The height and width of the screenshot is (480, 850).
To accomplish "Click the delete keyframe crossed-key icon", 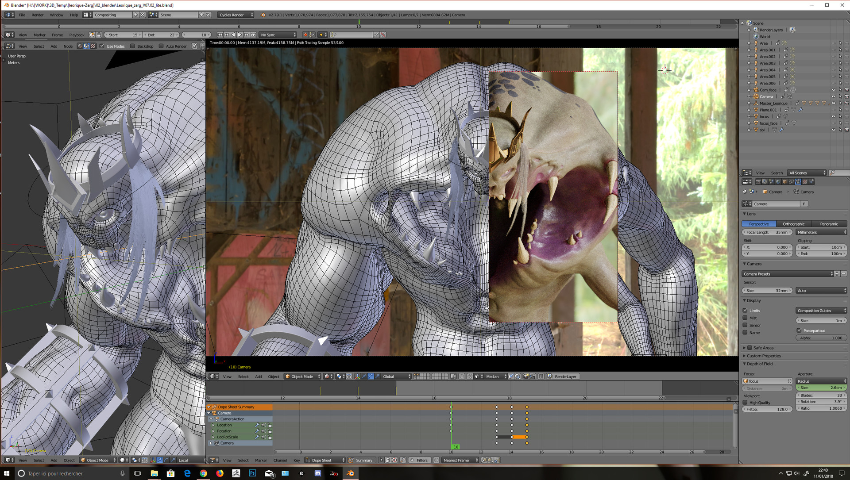I will [383, 35].
